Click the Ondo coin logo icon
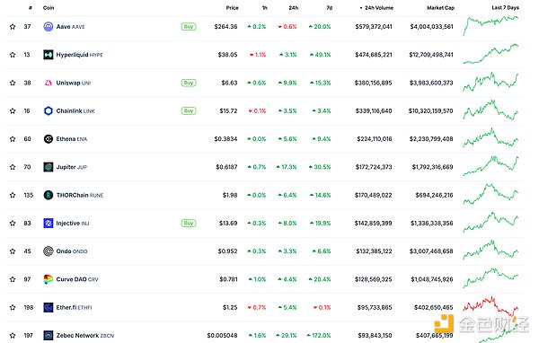Screen dimensions: 539x343 coord(49,251)
